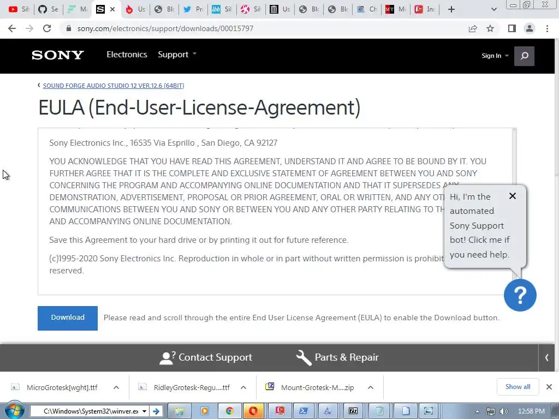
Task: Expand the Support dropdown menu
Action: 177,55
